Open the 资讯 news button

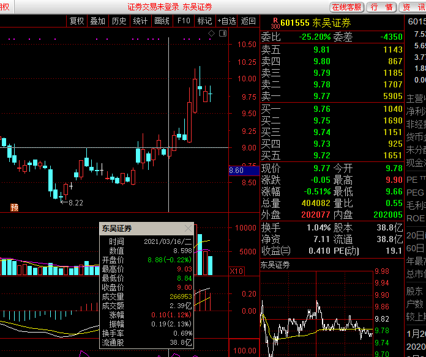pyautogui.click(x=413, y=7)
